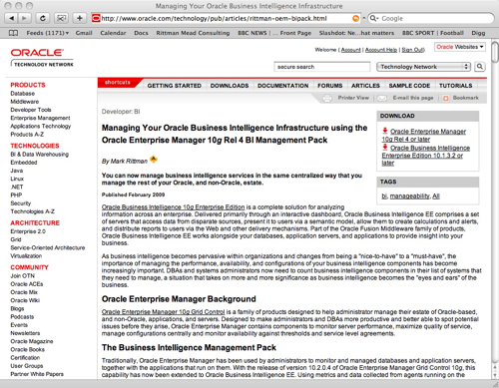Screen dimensions: 499x388
Task: Click the Oracle ACE badge next to author
Action: (154, 160)
